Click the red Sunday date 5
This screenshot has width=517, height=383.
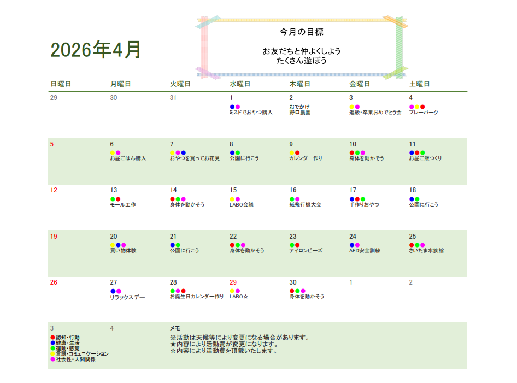(x=52, y=144)
